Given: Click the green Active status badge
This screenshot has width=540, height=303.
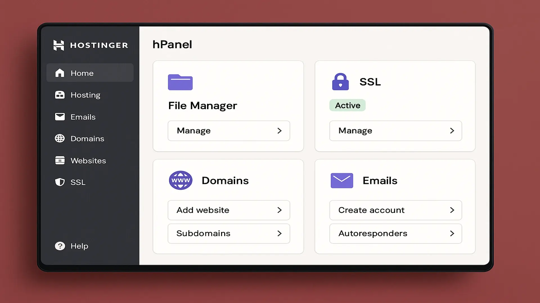Looking at the screenshot, I should (x=347, y=105).
